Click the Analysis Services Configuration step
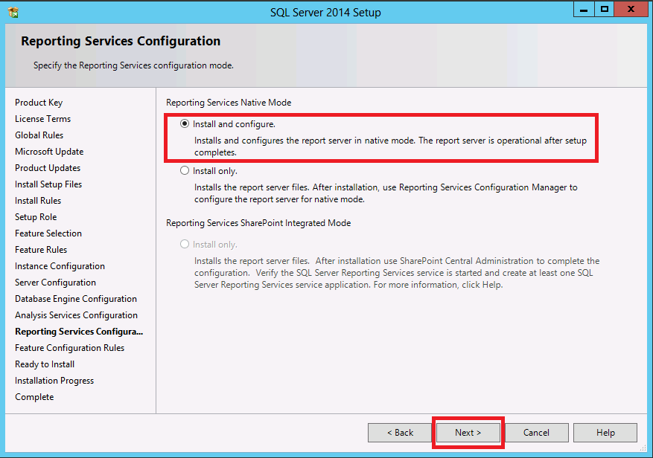 (76, 315)
